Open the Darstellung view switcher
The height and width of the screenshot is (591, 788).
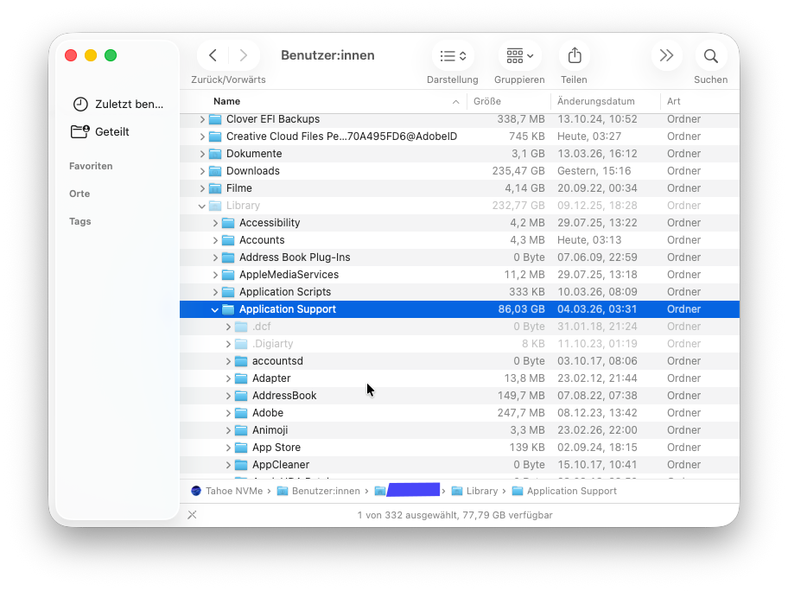click(453, 55)
